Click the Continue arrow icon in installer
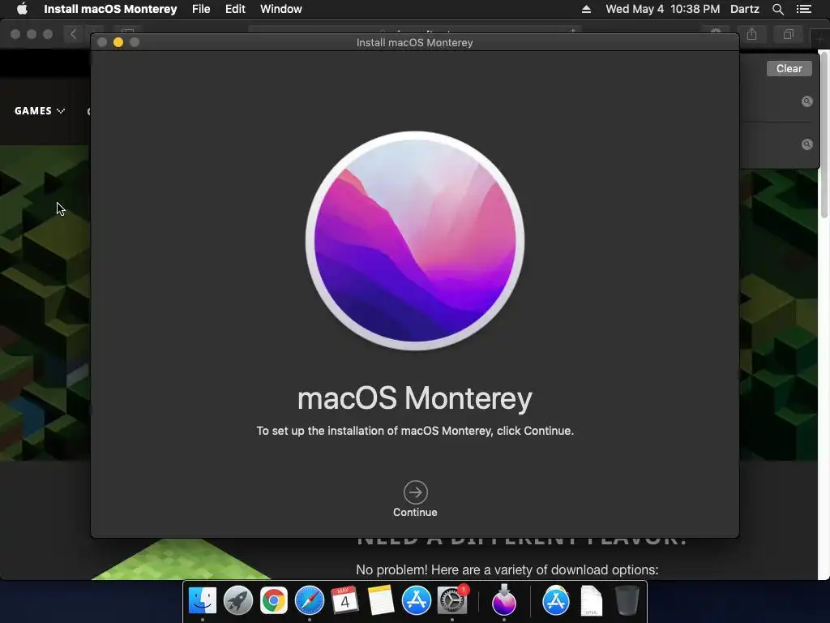This screenshot has width=830, height=623. click(416, 492)
